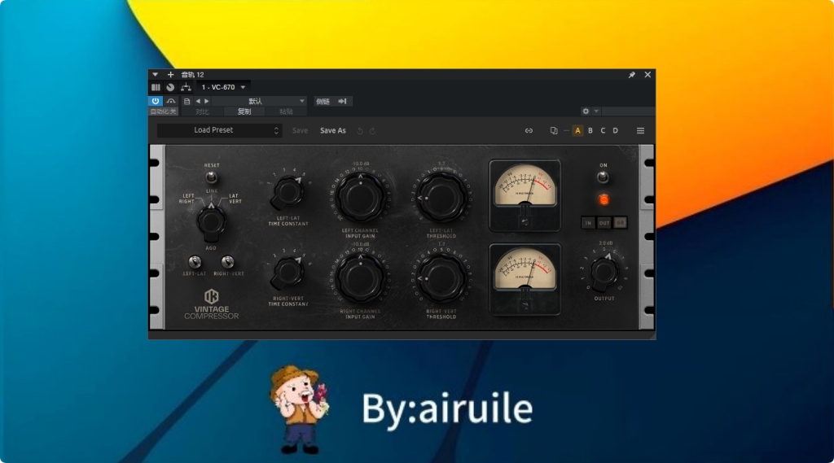Click the bypass arc icon beside the power button

click(171, 101)
